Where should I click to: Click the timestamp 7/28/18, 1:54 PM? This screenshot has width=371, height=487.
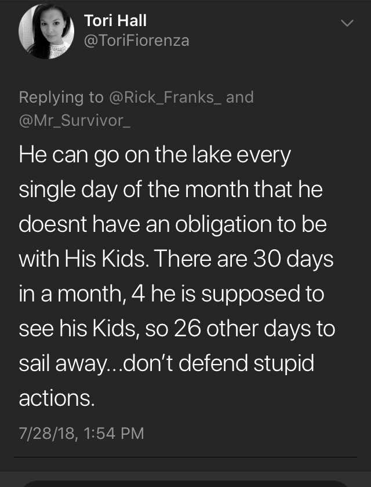pos(81,433)
